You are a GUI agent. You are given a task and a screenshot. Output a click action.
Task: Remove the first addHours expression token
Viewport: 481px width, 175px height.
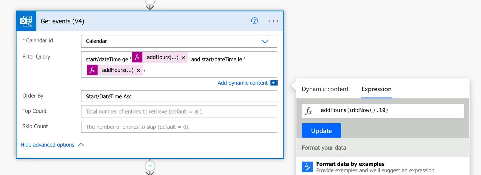183,58
